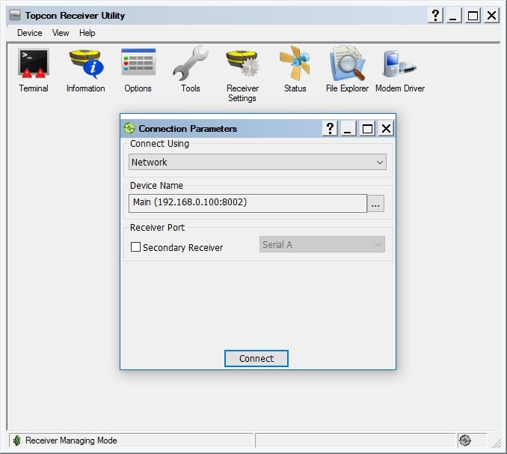
Task: Click the help question mark in Connection Parameters
Action: (x=330, y=129)
